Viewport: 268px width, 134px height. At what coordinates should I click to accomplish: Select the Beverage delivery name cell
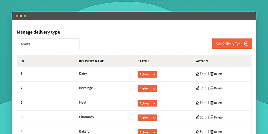pyautogui.click(x=86, y=88)
